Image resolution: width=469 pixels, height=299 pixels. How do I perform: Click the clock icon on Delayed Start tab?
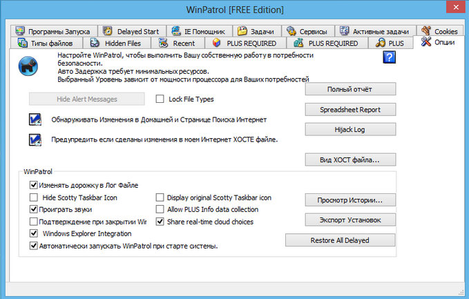107,31
